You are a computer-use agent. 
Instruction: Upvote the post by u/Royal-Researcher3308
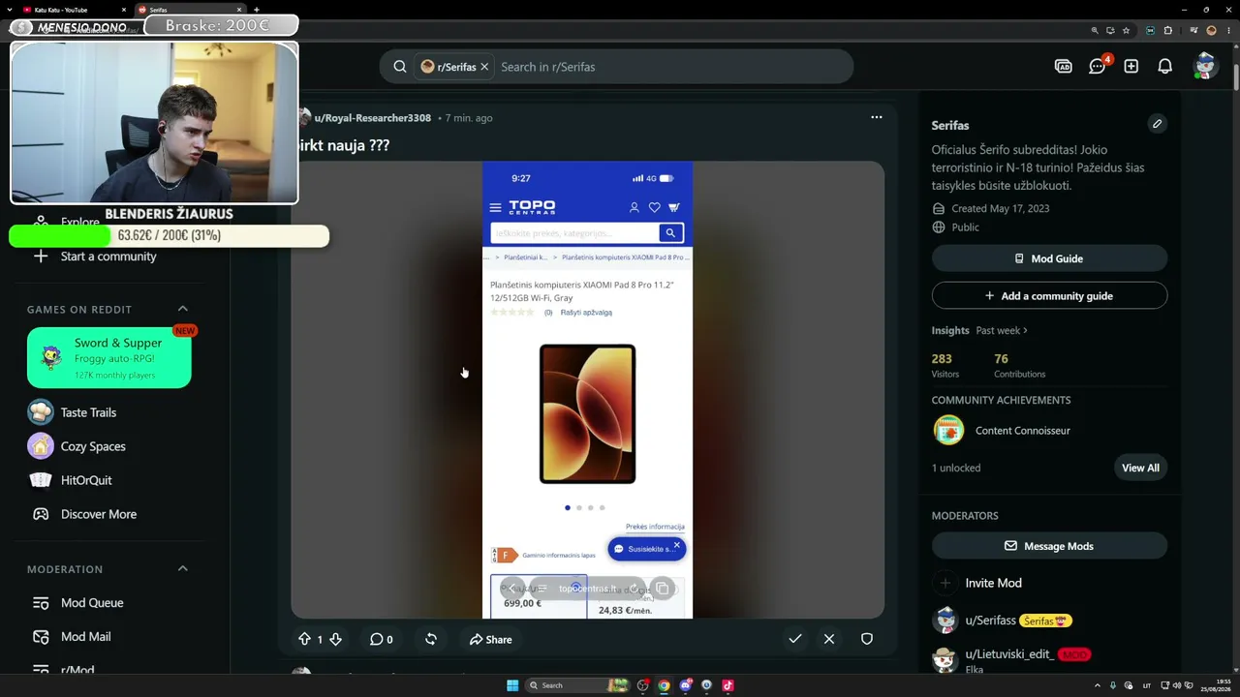(304, 639)
